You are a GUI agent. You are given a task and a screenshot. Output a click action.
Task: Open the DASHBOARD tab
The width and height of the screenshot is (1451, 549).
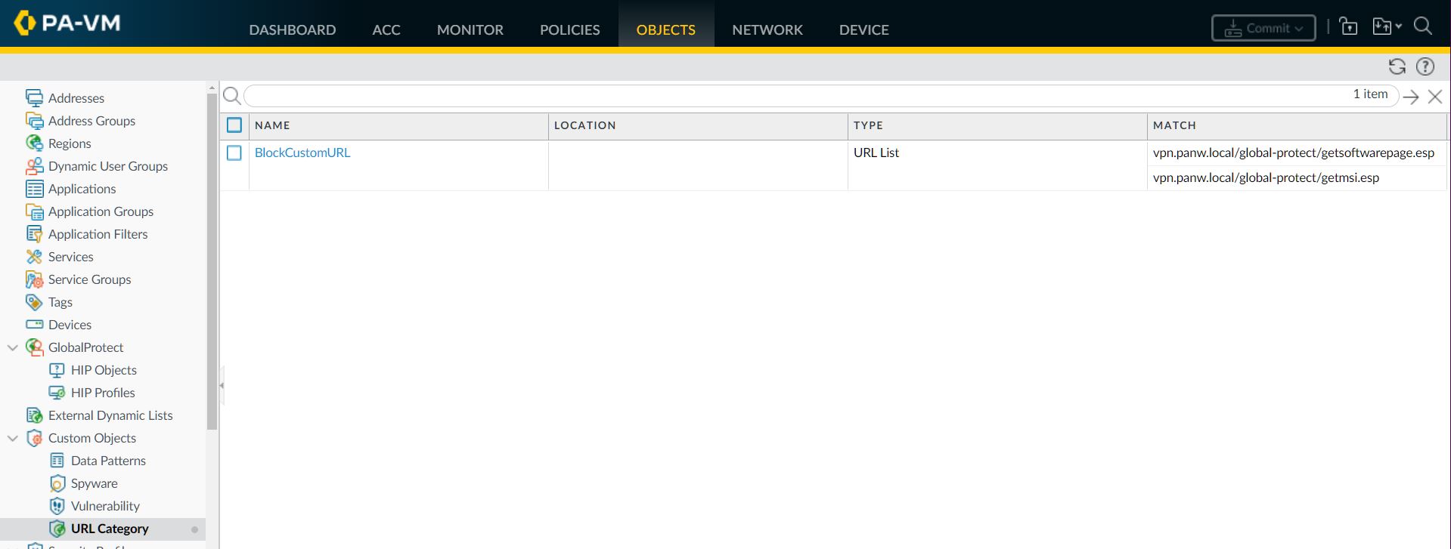point(293,29)
